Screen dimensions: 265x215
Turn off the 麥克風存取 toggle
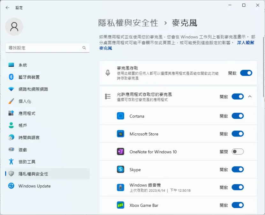pos(246,73)
